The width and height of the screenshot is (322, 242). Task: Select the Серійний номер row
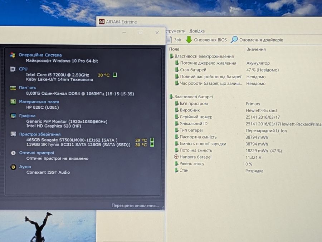(227, 117)
